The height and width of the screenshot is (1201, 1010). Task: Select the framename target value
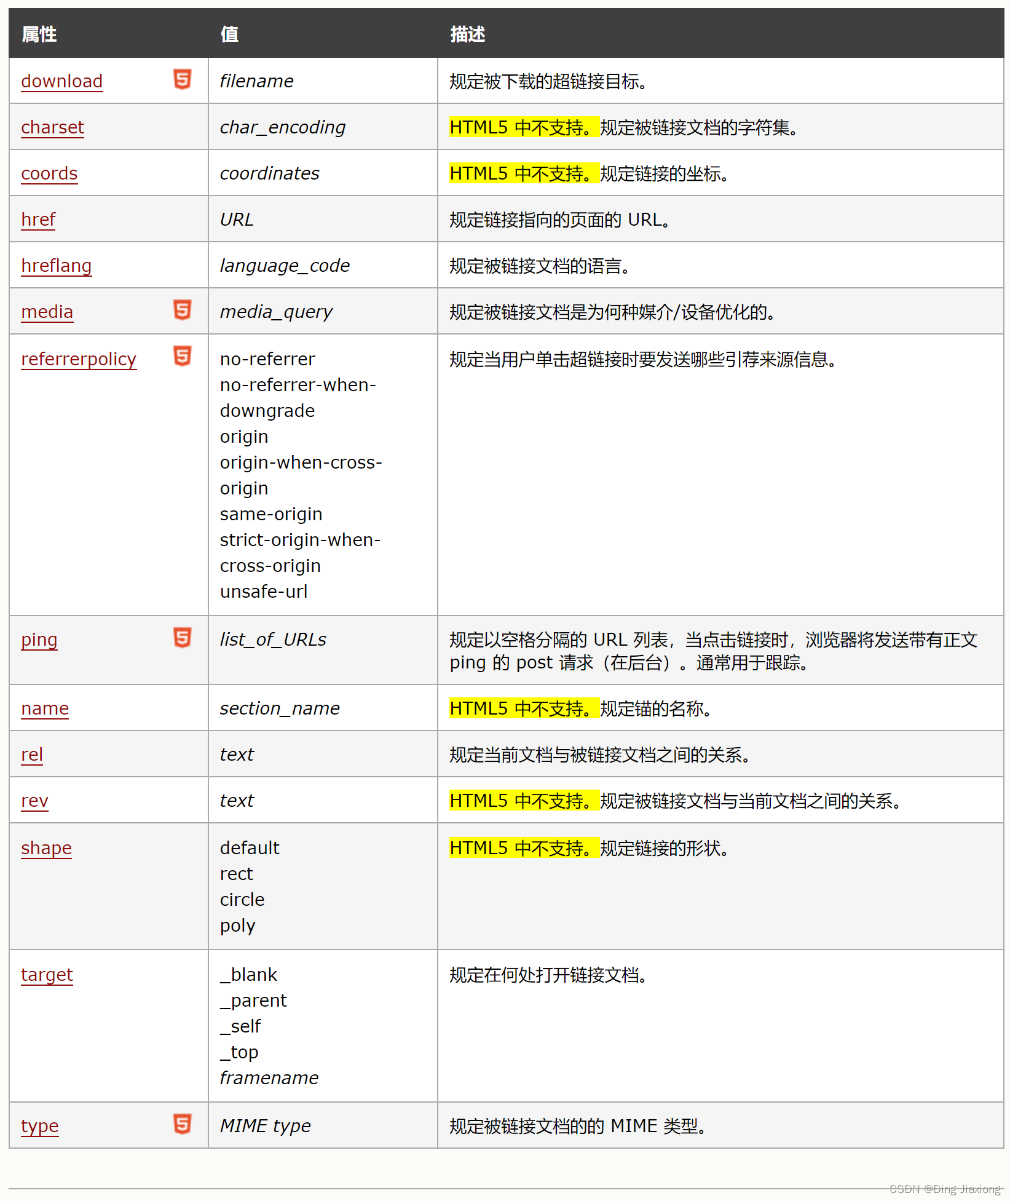click(269, 1078)
